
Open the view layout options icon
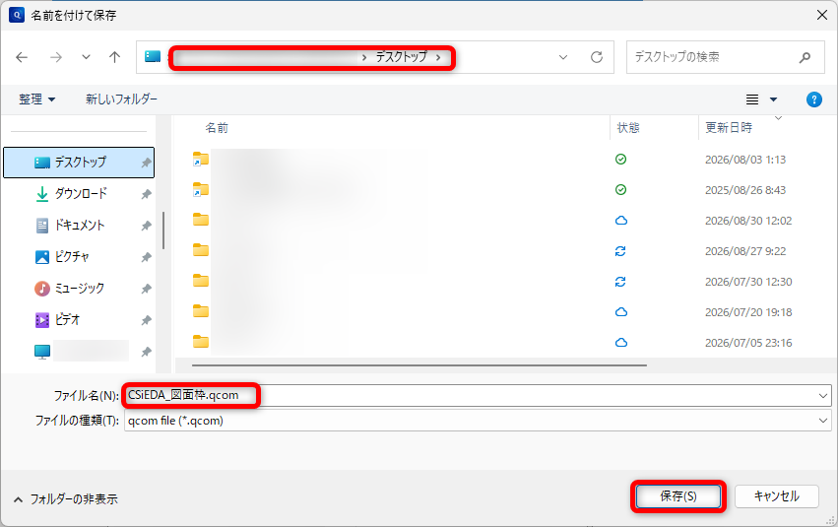[752, 99]
